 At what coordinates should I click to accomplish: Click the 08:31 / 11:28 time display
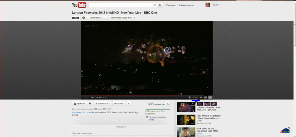101,98
